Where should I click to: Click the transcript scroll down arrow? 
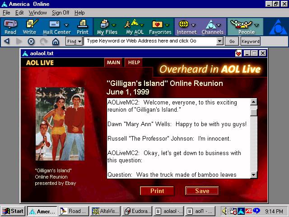(x=254, y=175)
